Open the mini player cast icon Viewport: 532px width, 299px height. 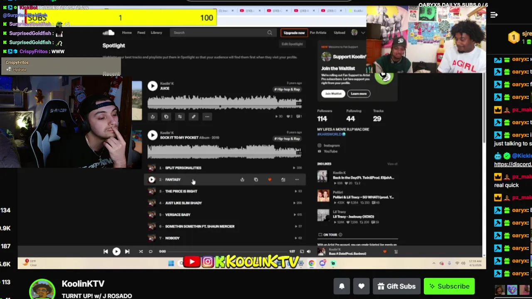tap(302, 251)
